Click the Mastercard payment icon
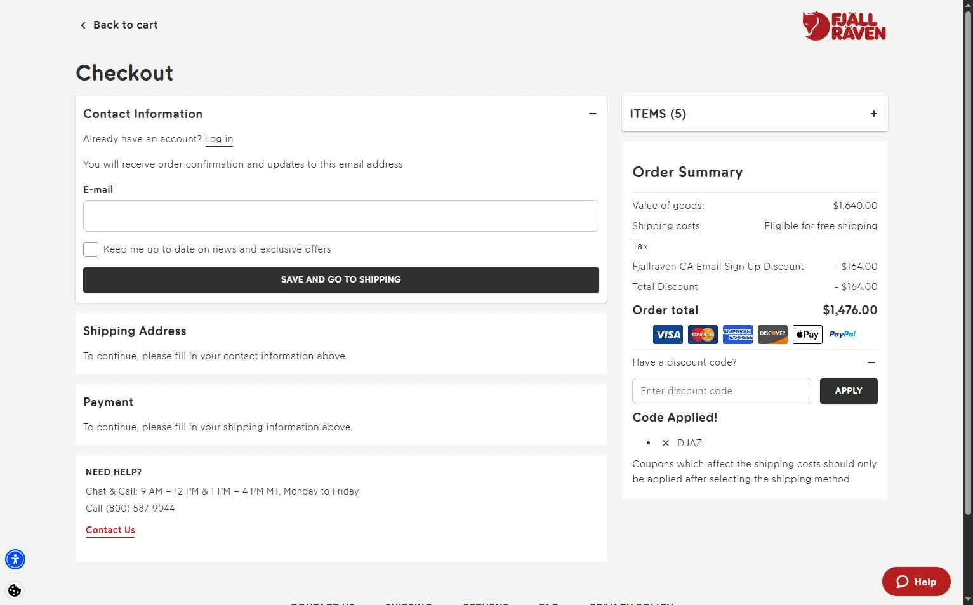This screenshot has width=973, height=605. point(703,335)
